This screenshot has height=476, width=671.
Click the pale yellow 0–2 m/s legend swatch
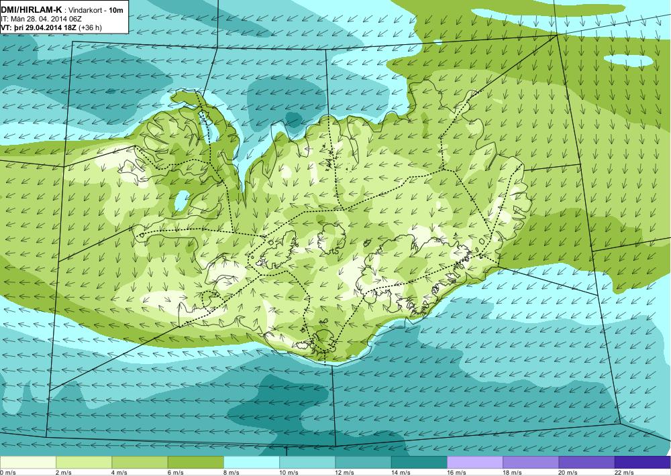(x=28, y=462)
